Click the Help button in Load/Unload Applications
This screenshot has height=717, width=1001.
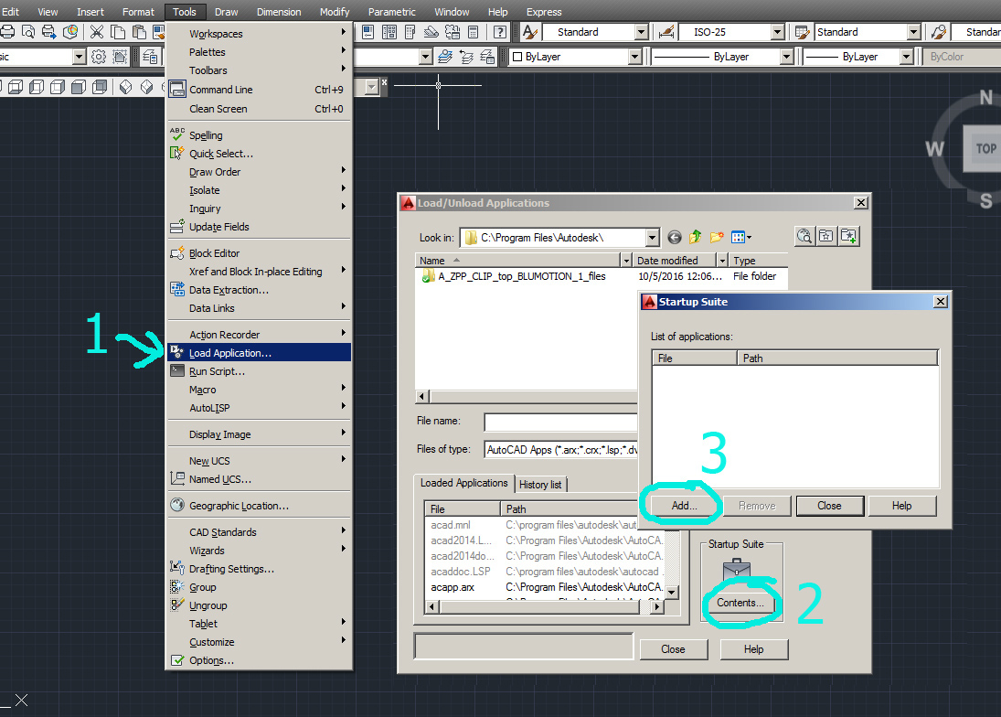coord(753,649)
